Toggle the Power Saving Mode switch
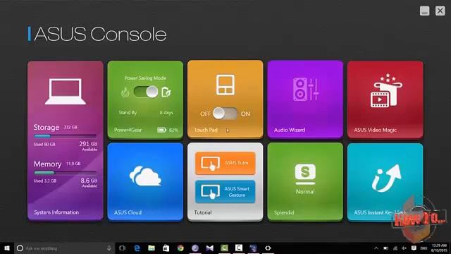Viewport: 451px width, 254px height. [x=146, y=92]
